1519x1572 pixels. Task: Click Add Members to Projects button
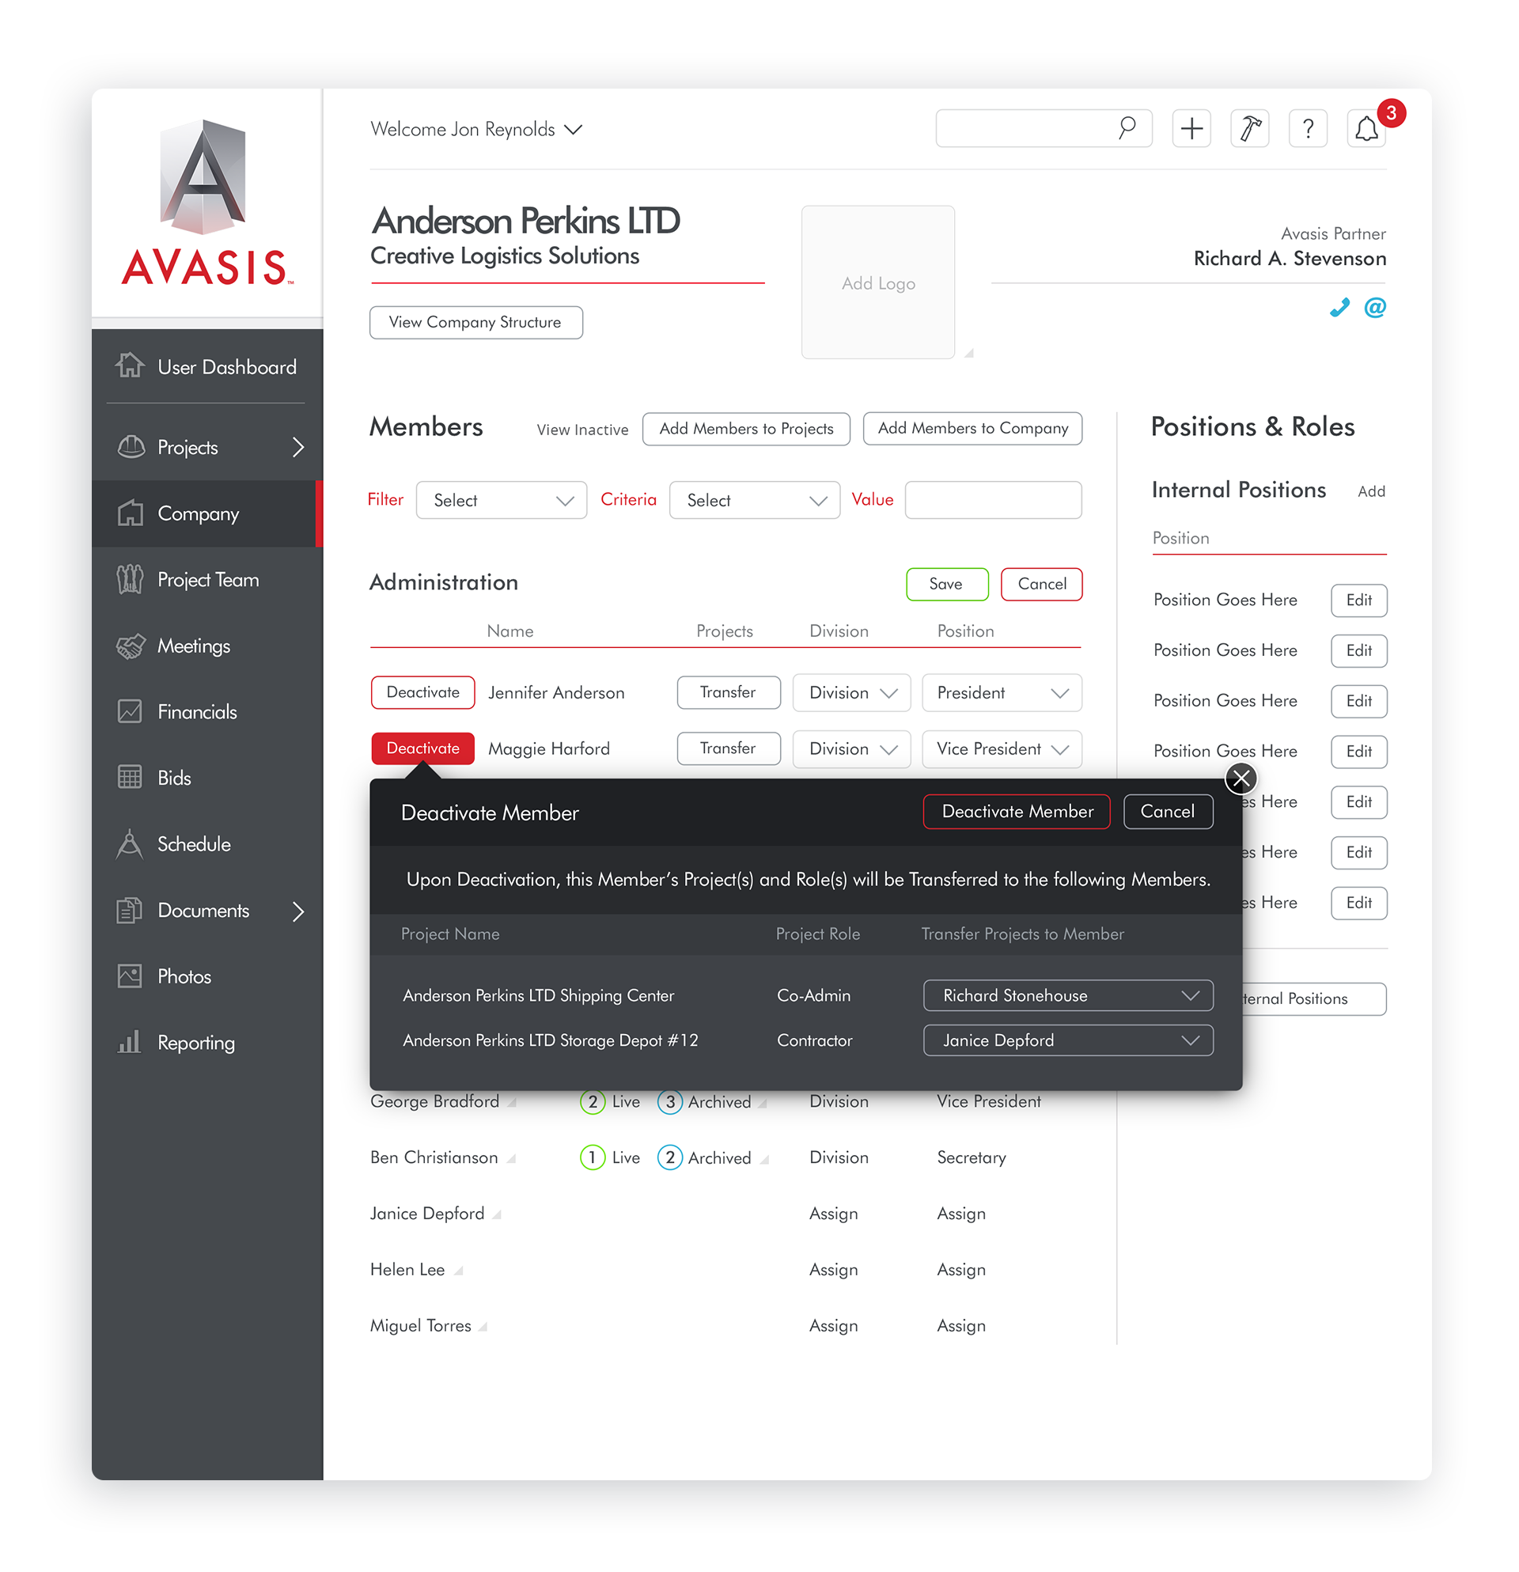coord(746,428)
